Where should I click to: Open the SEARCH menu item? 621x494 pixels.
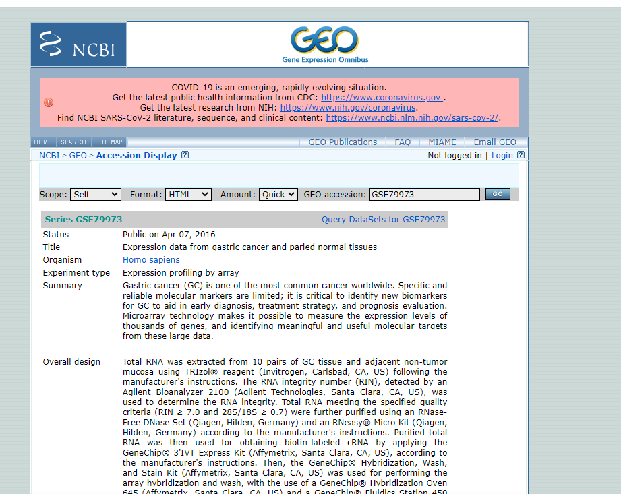(73, 142)
